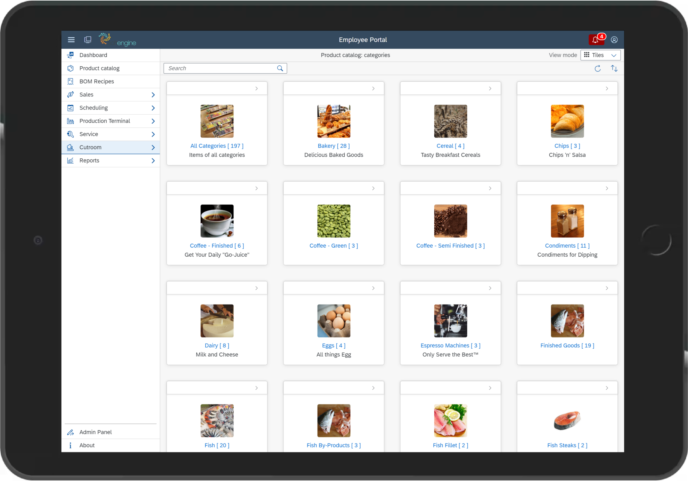Select Dashboard in the sidebar
Image resolution: width=688 pixels, height=481 pixels.
(x=110, y=55)
